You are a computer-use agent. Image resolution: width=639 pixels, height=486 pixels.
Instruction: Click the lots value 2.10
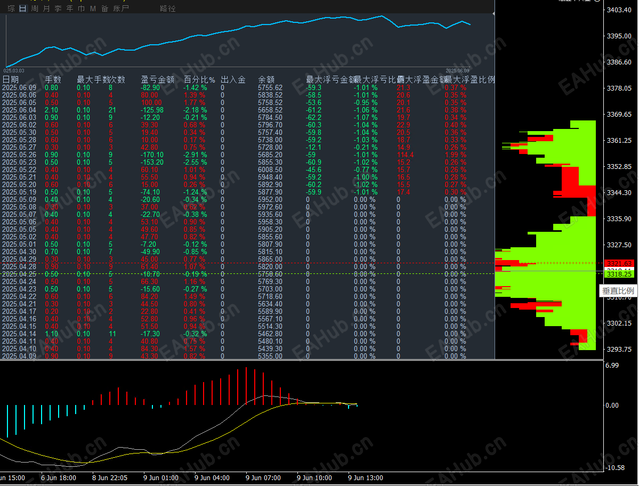51,110
